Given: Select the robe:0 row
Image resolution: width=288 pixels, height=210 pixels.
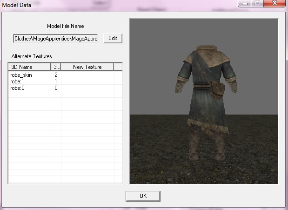Looking at the screenshot, I should coord(65,88).
